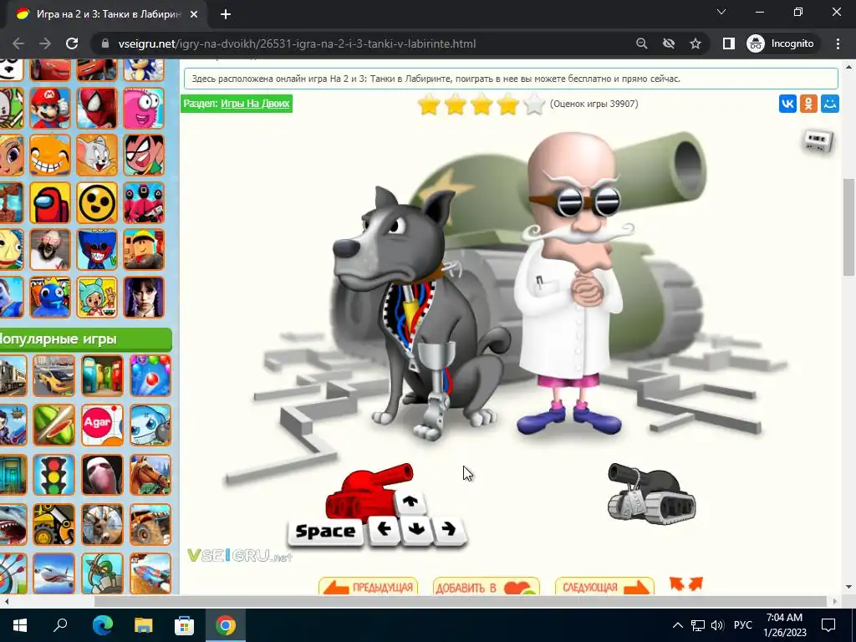Image resolution: width=856 pixels, height=642 pixels.
Task: Open the Fruit Ninja watermelon game icon
Action: 53,425
